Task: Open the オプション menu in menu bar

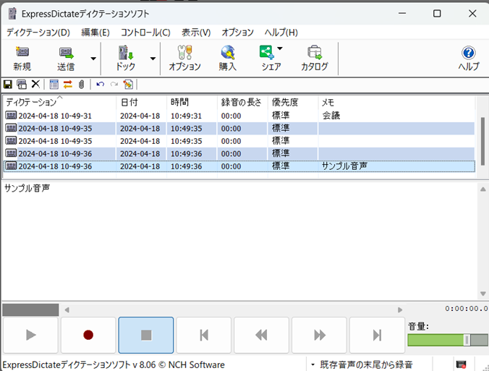Action: point(238,33)
